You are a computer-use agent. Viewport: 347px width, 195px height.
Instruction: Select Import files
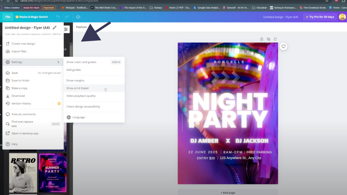33,51
